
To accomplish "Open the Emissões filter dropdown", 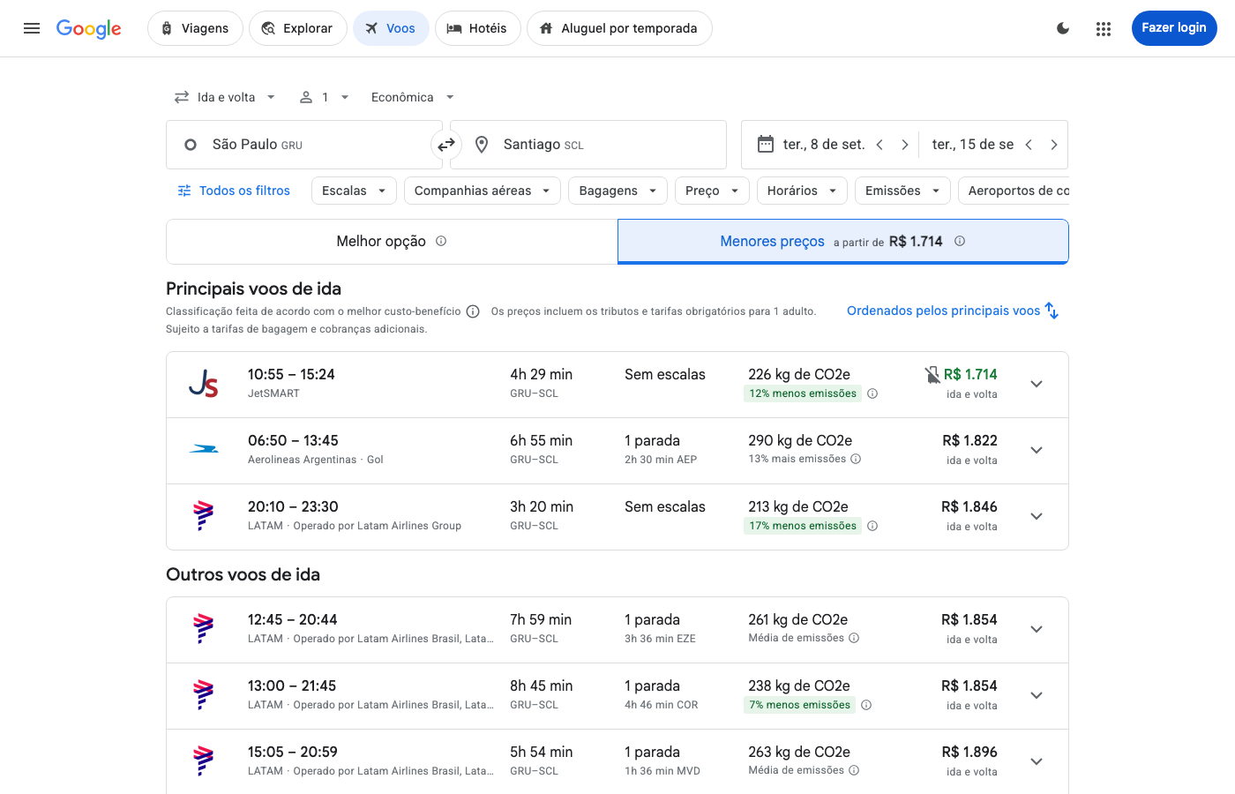I will pos(902,191).
